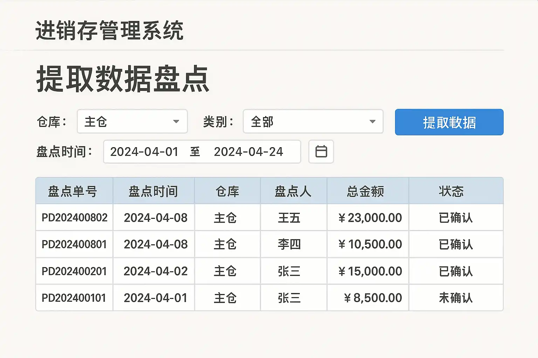The width and height of the screenshot is (538, 358).
Task: Click the 仓库 column header
Action: [227, 191]
